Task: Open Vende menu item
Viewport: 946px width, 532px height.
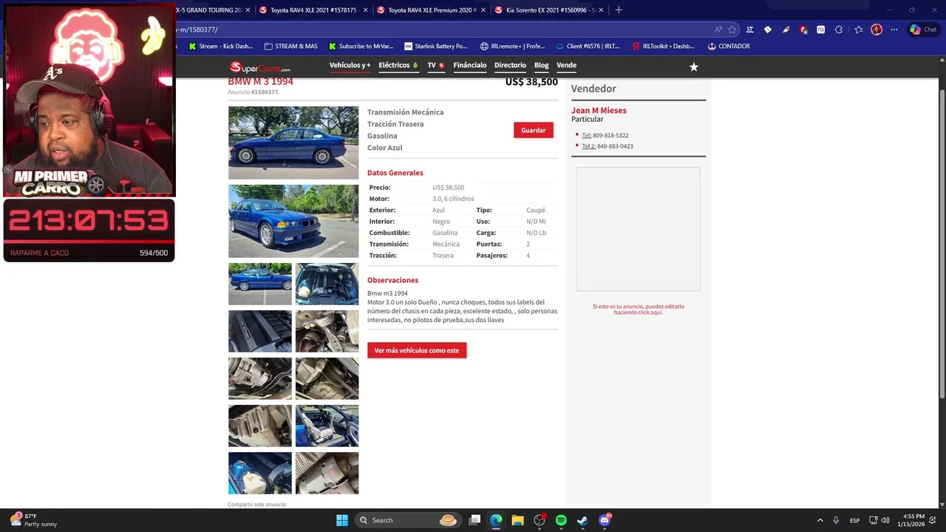Action: click(566, 66)
